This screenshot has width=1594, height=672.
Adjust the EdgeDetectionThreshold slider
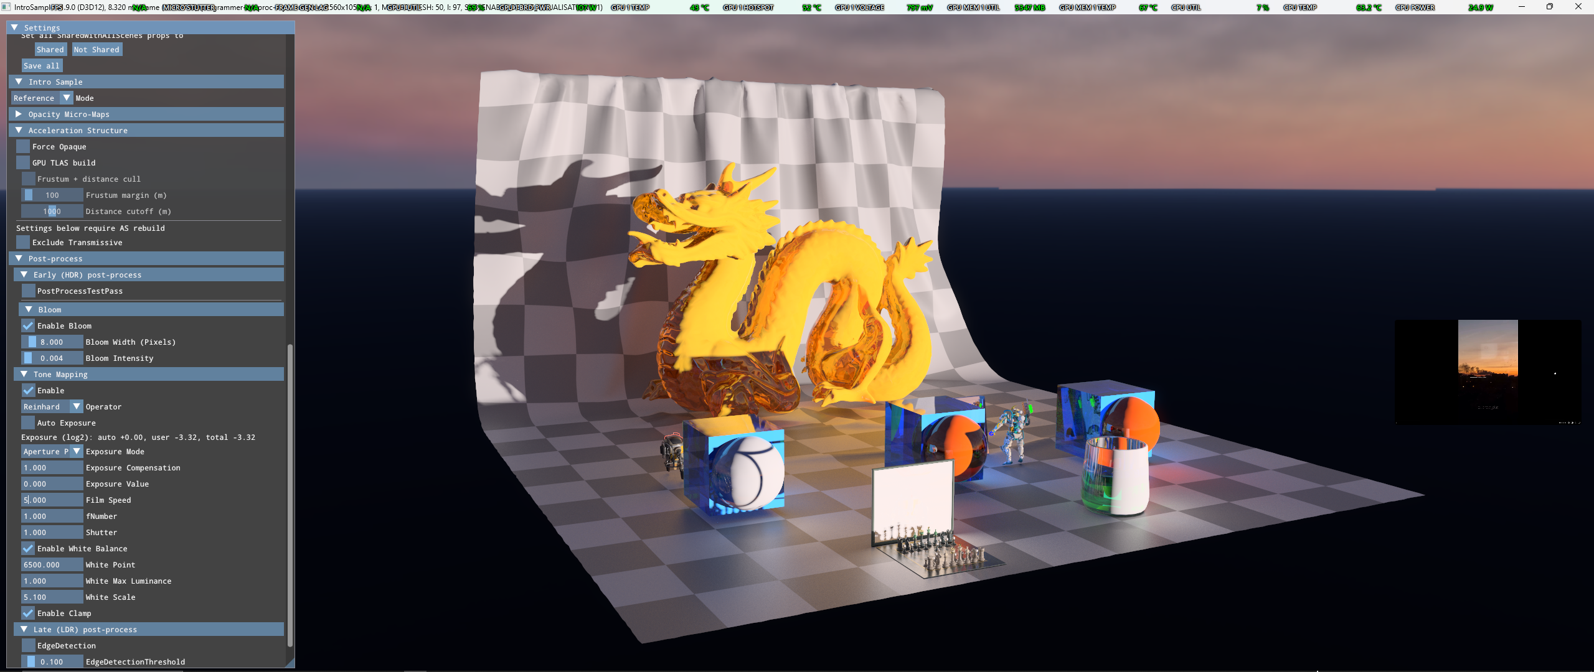pos(52,661)
